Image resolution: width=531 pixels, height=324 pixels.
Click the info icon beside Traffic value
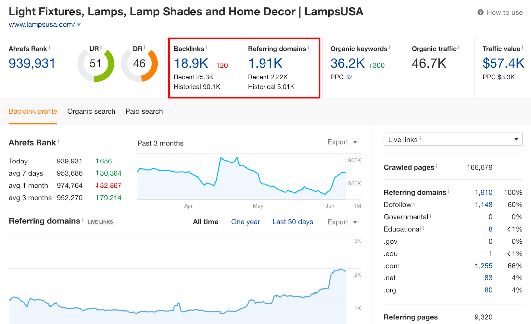pos(523,47)
